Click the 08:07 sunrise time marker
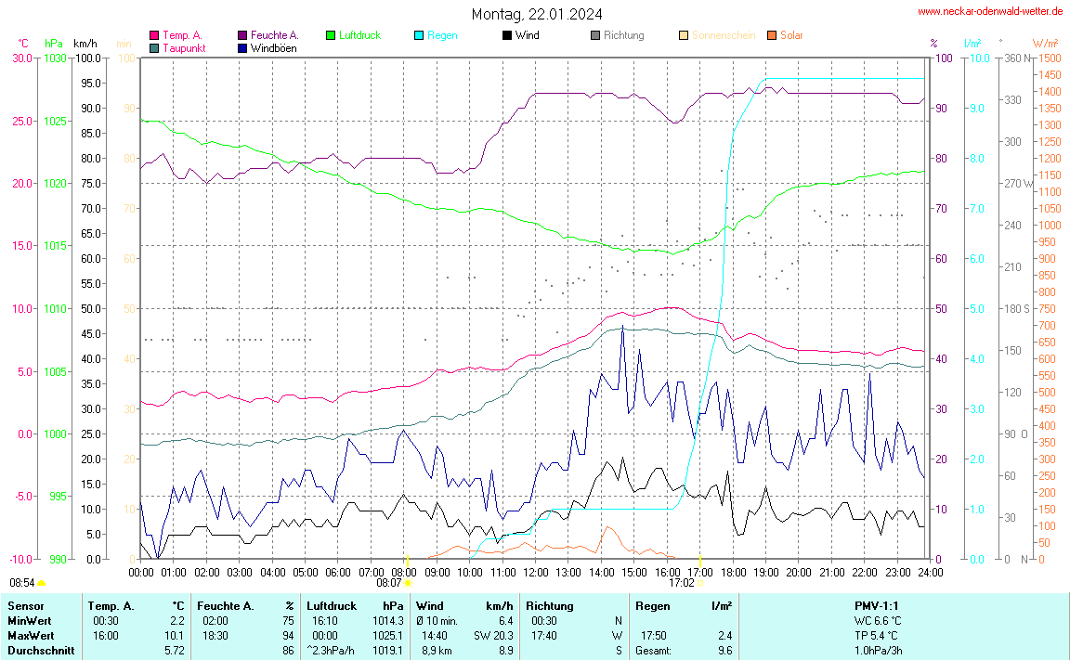This screenshot has height=660, width=1070. (x=389, y=583)
